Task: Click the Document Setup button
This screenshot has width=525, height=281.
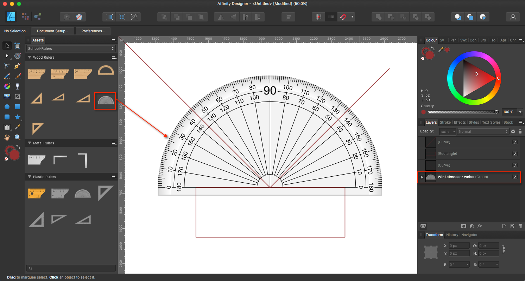Action: click(x=52, y=31)
